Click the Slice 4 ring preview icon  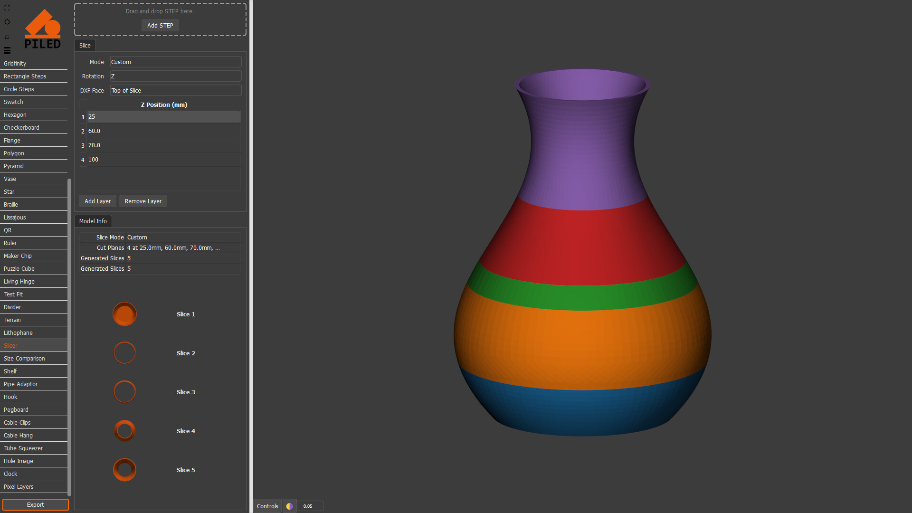124,431
